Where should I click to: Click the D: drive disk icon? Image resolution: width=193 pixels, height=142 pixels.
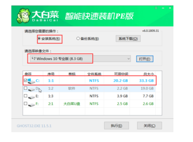[31, 89]
